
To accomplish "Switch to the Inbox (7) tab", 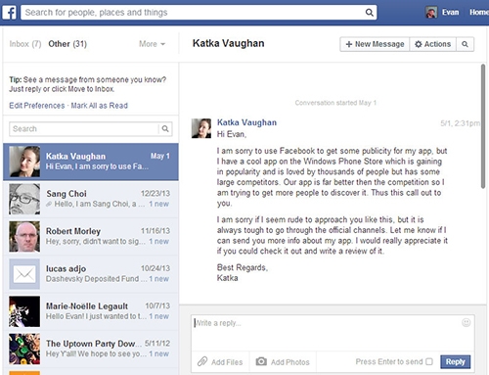I will 25,44.
